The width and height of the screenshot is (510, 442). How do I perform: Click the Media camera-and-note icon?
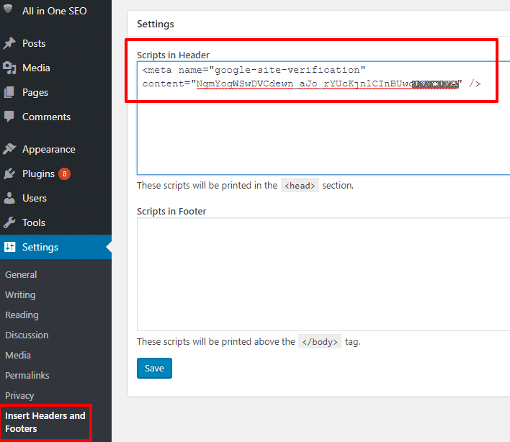click(9, 68)
